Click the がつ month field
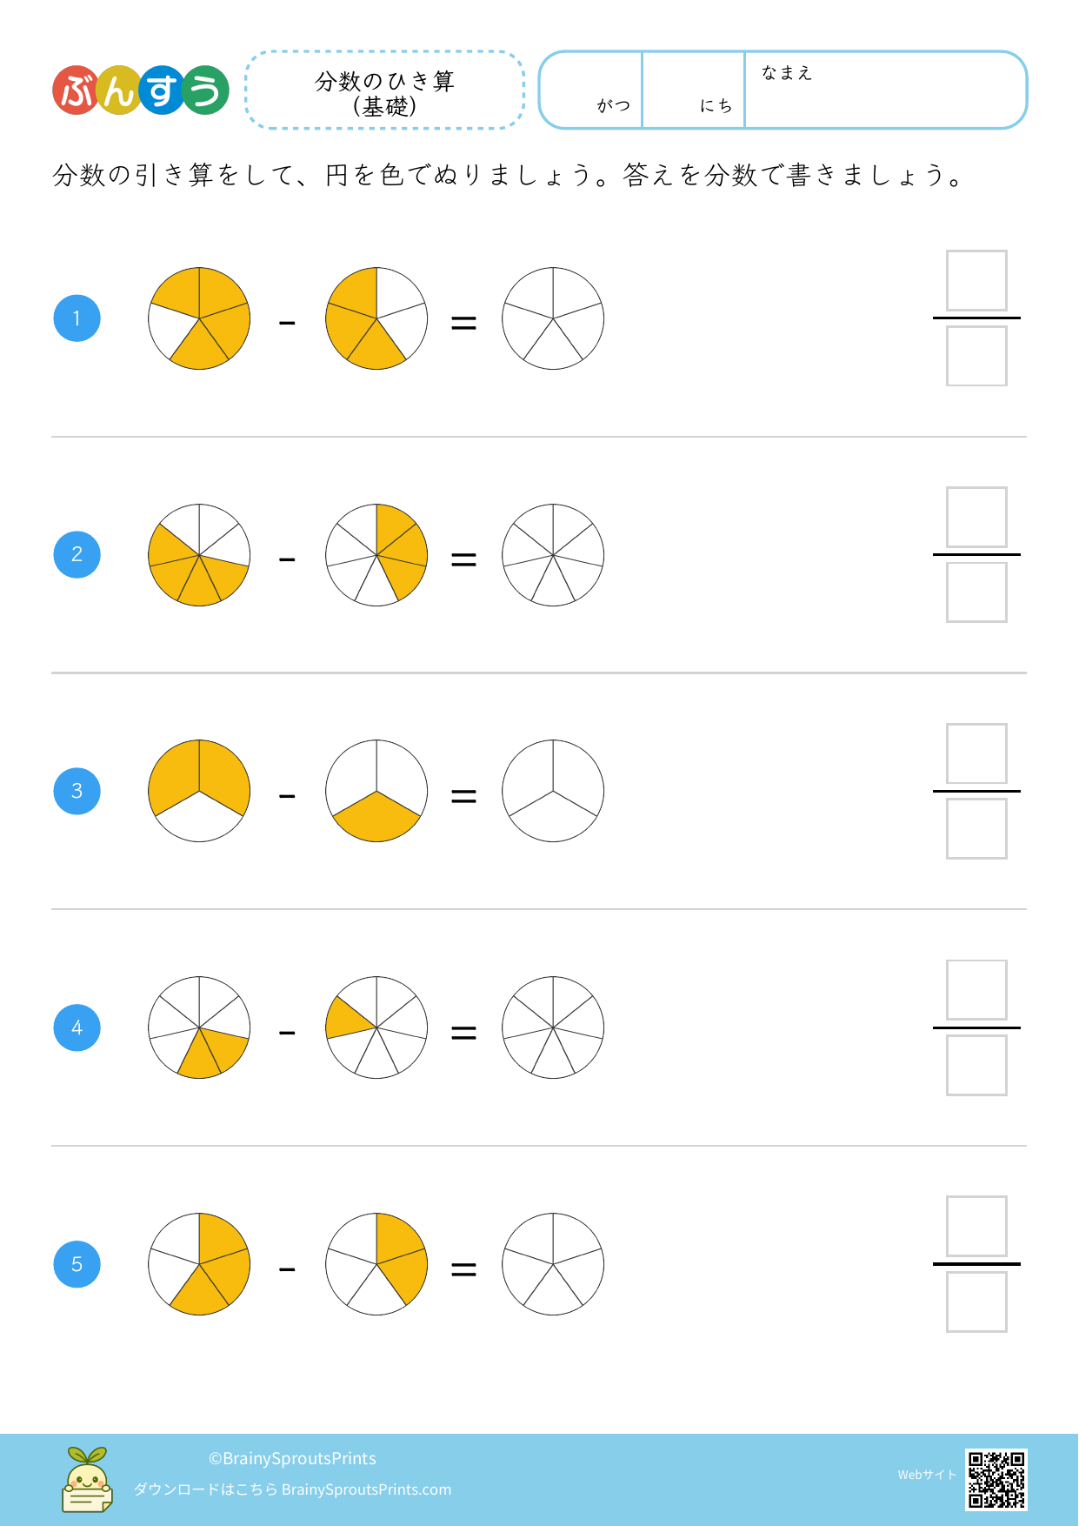The height and width of the screenshot is (1526, 1079). point(591,90)
